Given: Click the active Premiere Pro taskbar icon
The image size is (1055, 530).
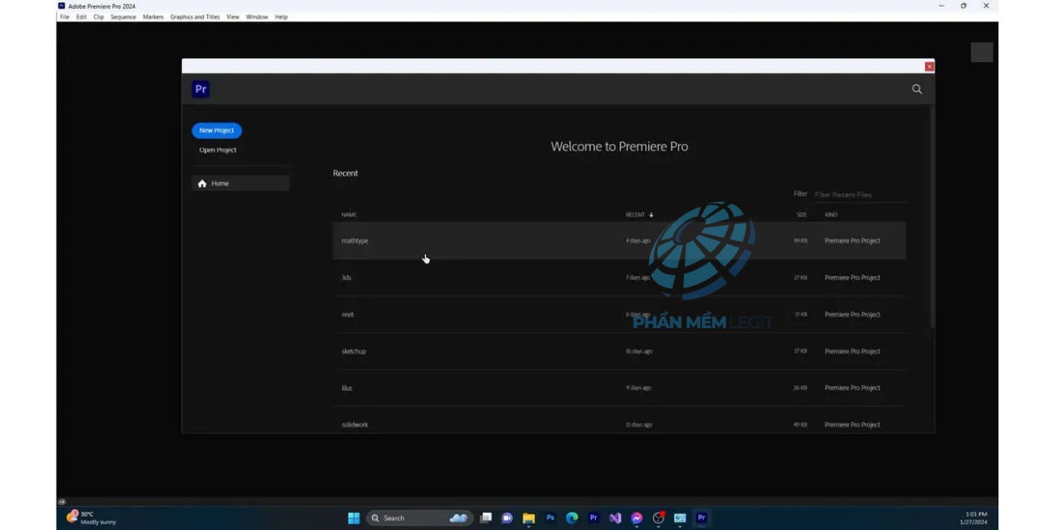Looking at the screenshot, I should click(702, 518).
